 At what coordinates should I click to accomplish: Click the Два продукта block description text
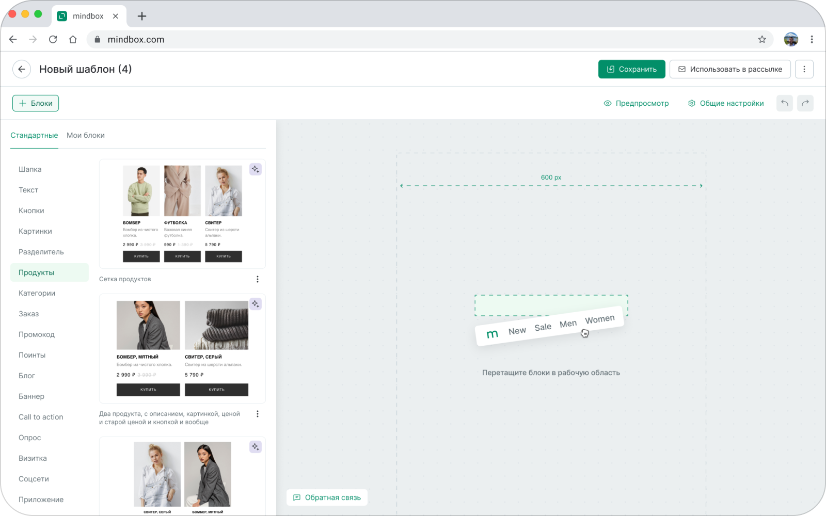click(169, 418)
